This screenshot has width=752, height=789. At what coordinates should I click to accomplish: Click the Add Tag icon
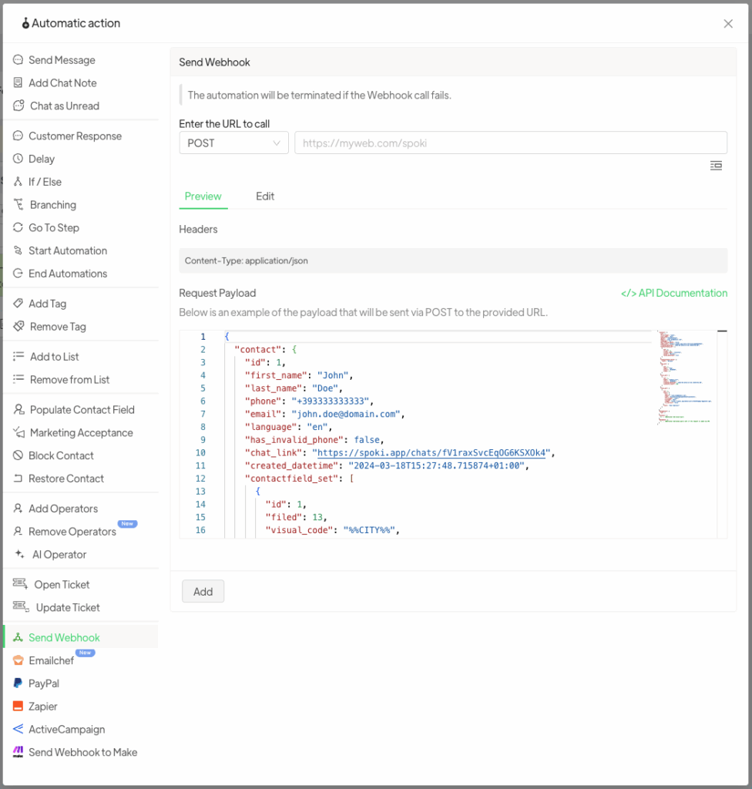click(x=18, y=304)
